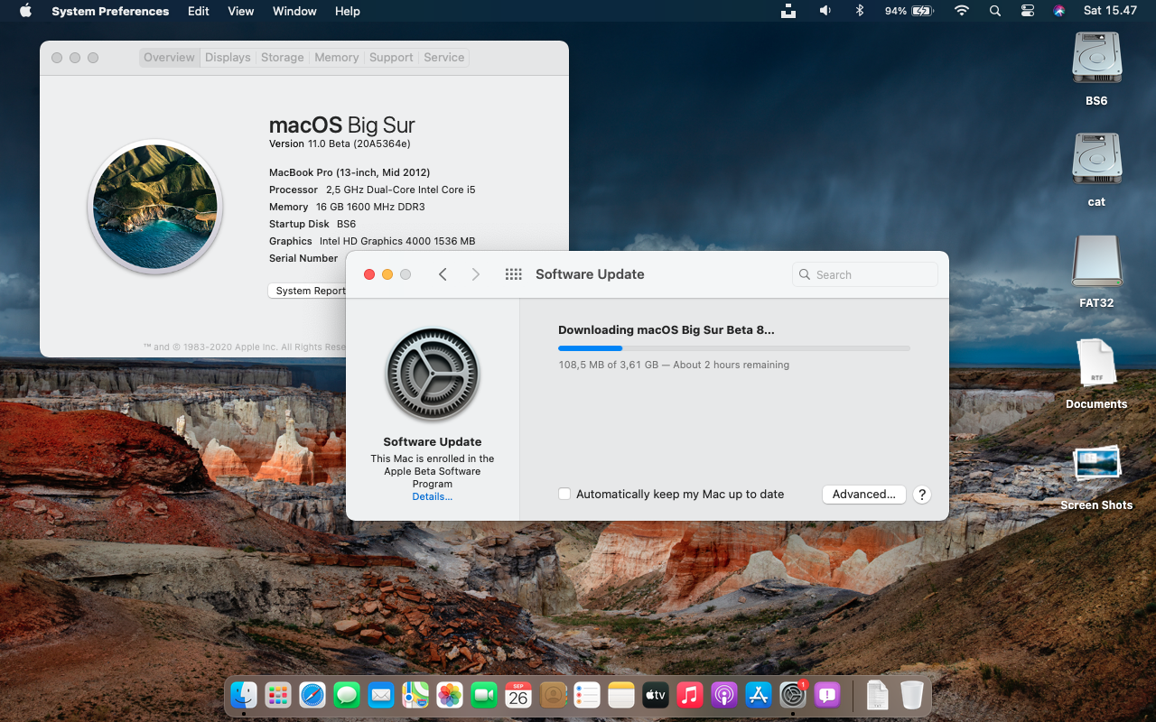Open Documents file on desktop

coord(1096,365)
